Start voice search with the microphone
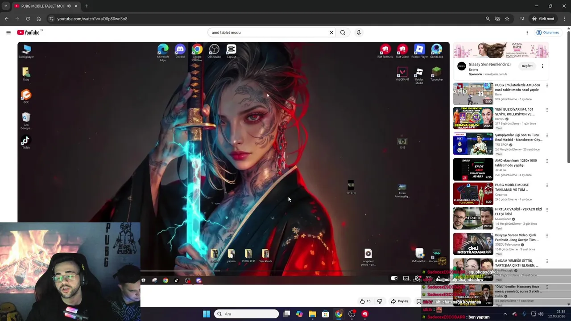571x321 pixels. coord(359,33)
